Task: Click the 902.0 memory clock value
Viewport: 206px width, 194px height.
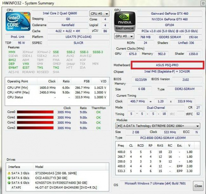Action: coord(162,54)
